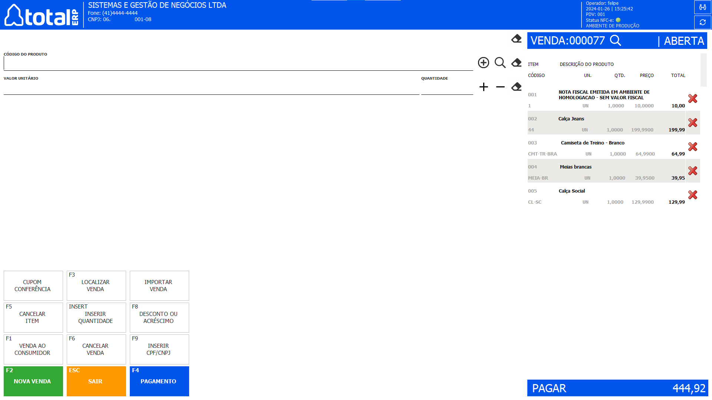Click connection icon above refresh button
Viewport: 712px width, 400px height.
(x=702, y=7)
